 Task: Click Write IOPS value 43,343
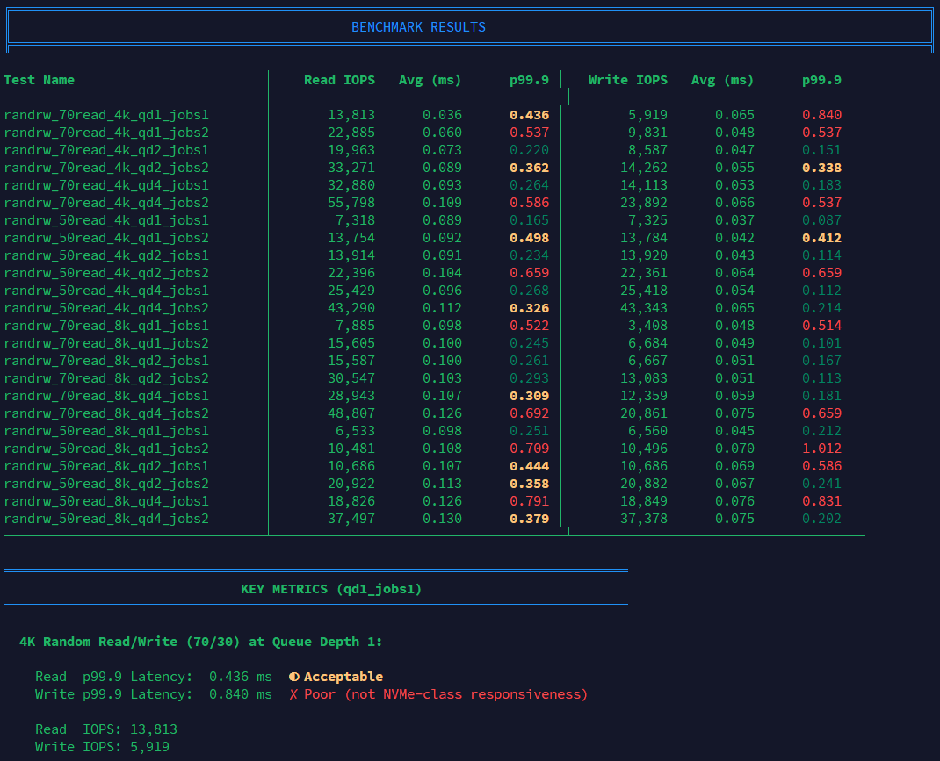[644, 308]
